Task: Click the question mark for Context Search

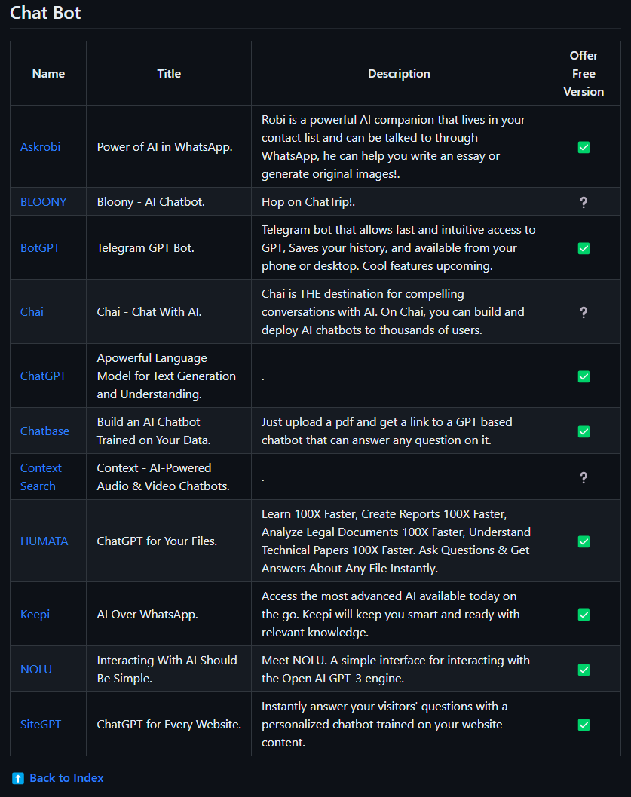Action: 584,477
